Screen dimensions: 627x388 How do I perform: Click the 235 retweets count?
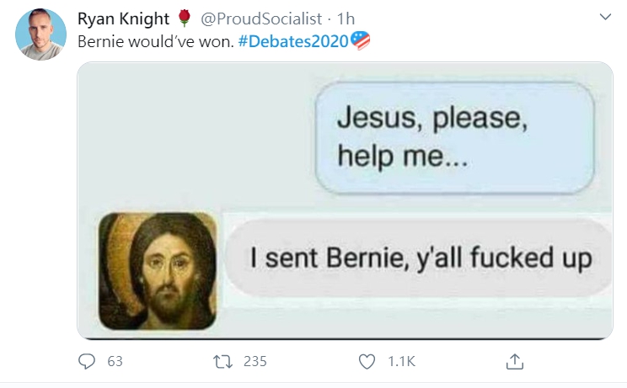(x=255, y=361)
